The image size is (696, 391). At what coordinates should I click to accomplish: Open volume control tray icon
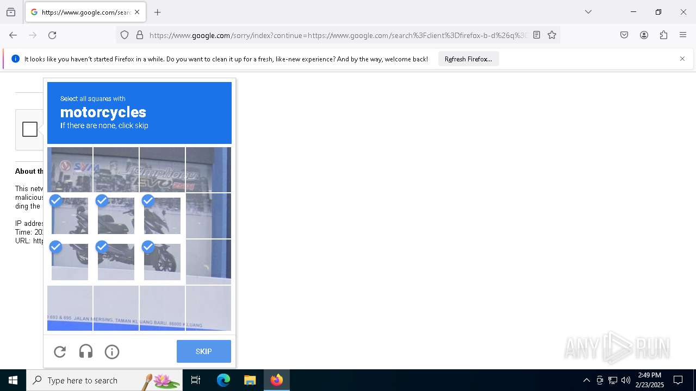(x=626, y=380)
